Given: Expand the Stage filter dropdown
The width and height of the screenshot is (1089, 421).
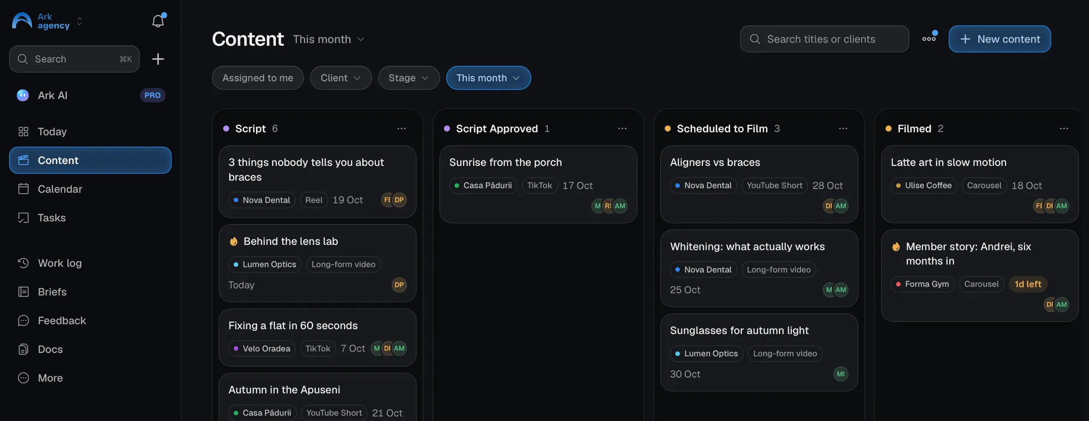Looking at the screenshot, I should pyautogui.click(x=409, y=78).
